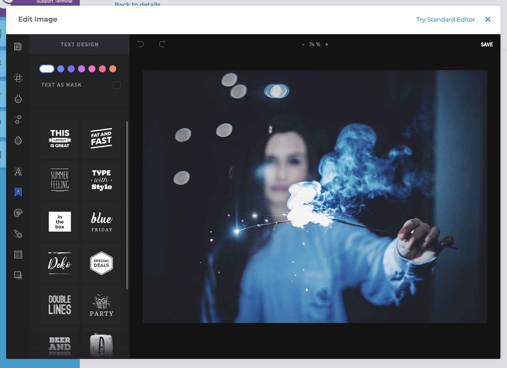The height and width of the screenshot is (368, 507).
Task: Zoom in with the plus button
Action: [327, 45]
